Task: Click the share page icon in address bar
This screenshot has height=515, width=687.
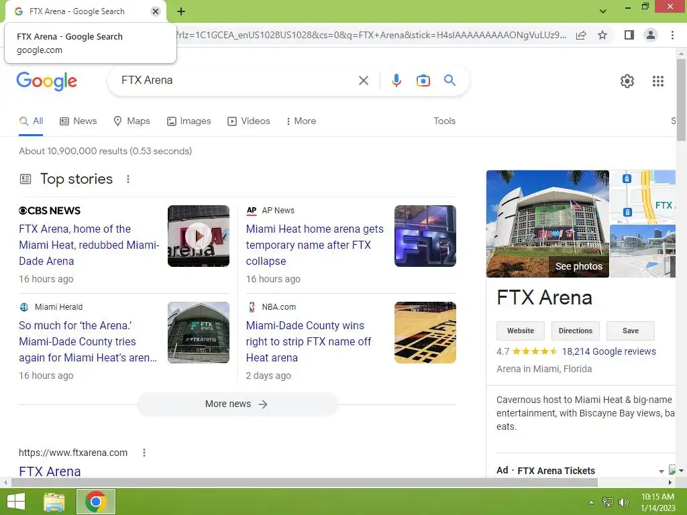Action: pos(581,35)
